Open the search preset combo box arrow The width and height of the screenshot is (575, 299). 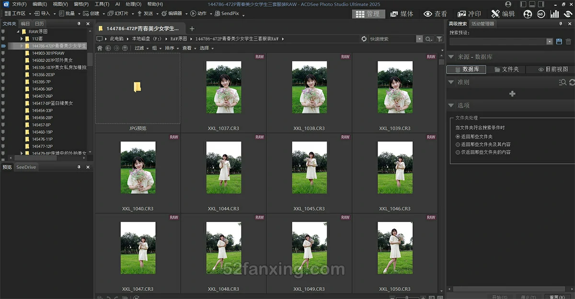point(550,42)
